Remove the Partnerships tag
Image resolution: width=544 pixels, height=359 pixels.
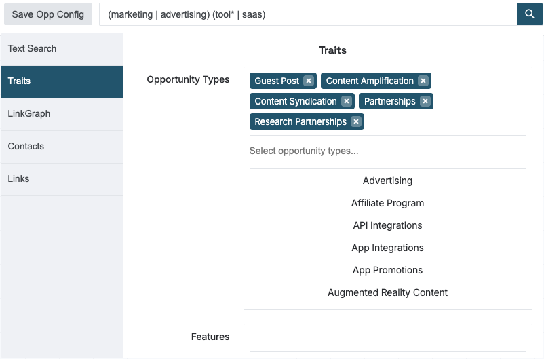[425, 101]
